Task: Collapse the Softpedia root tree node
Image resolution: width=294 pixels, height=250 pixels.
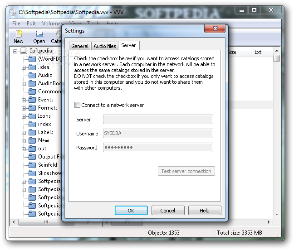Action: click(x=15, y=51)
